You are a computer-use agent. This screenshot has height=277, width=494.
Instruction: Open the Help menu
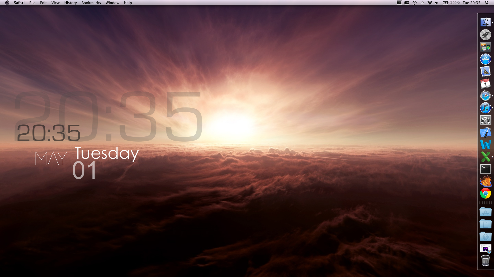coord(128,3)
